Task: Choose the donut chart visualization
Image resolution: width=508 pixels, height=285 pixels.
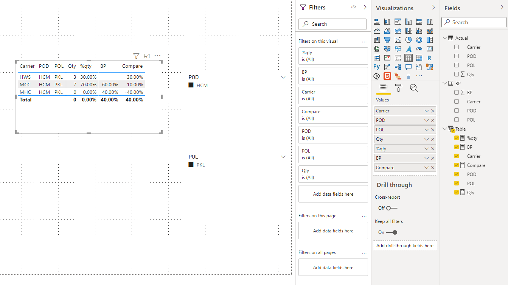Action: tap(419, 40)
